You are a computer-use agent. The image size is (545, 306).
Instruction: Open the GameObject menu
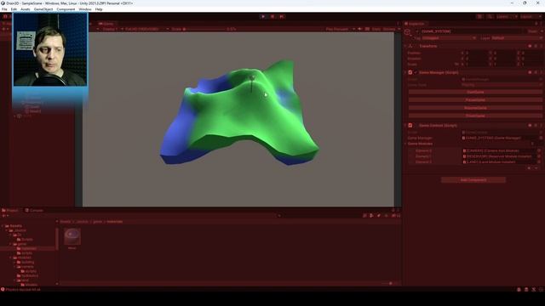[43, 9]
